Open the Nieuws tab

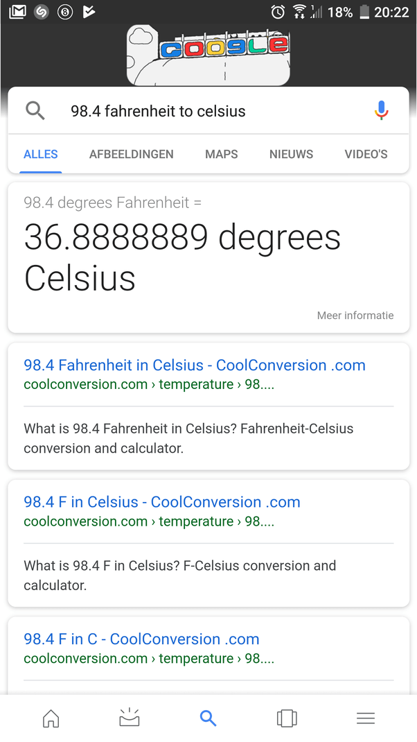291,154
